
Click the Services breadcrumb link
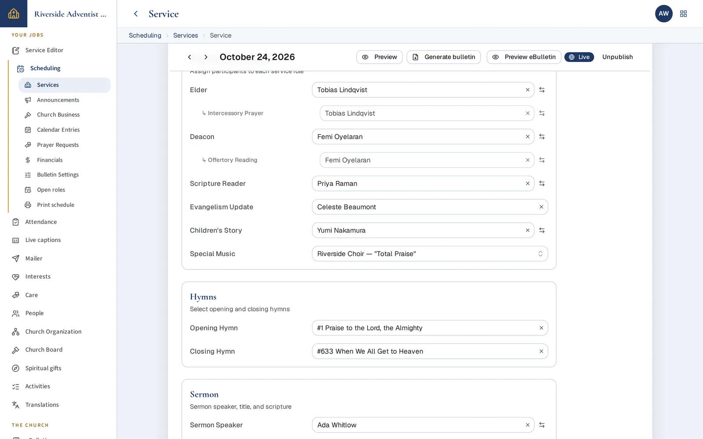tap(185, 36)
